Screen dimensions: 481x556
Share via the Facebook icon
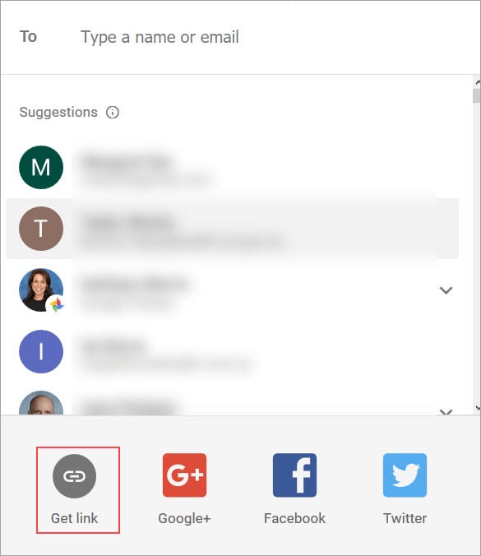coord(294,475)
